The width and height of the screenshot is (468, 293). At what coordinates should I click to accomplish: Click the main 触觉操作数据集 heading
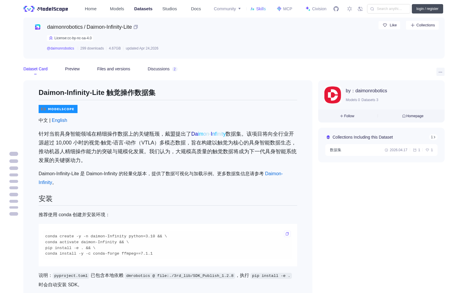97,93
